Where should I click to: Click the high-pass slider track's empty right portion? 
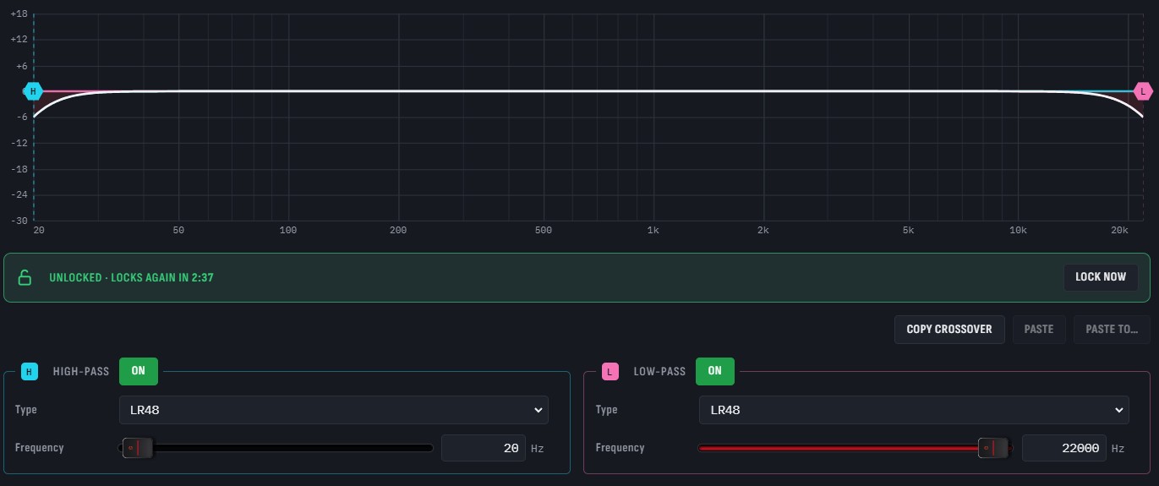tap(292, 448)
